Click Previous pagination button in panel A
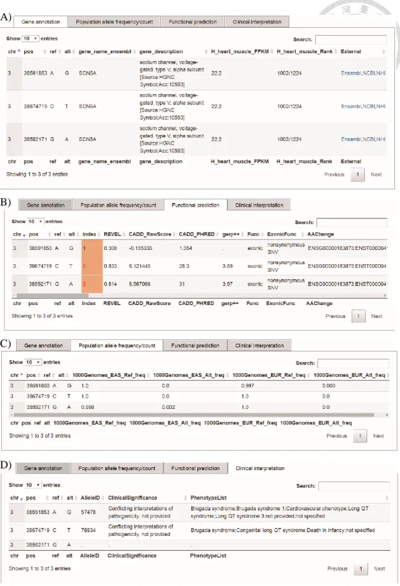 334,175
